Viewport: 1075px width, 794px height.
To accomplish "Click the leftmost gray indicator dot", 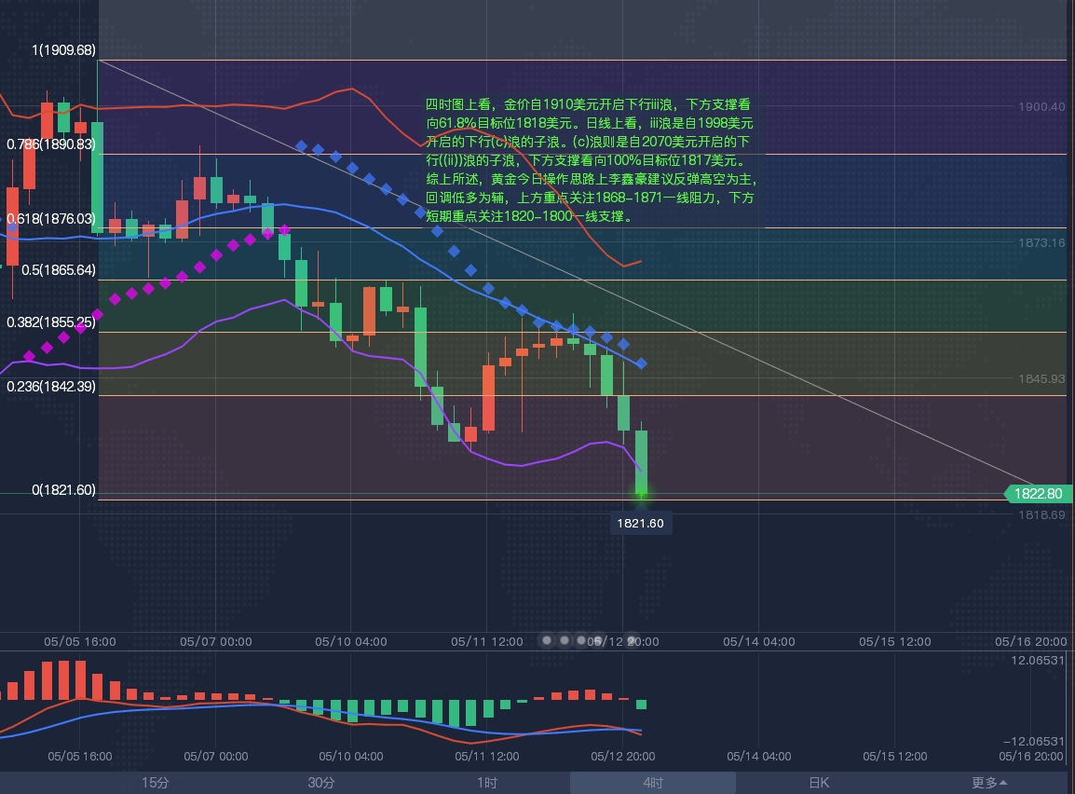I will 548,640.
